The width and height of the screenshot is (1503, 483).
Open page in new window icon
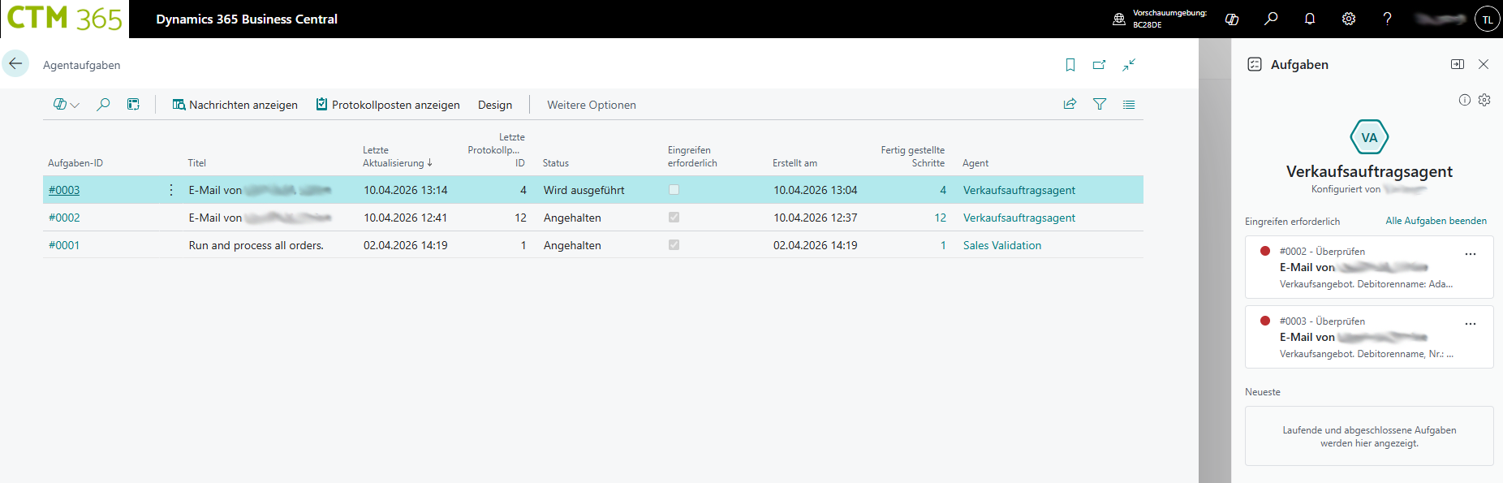pos(1100,65)
